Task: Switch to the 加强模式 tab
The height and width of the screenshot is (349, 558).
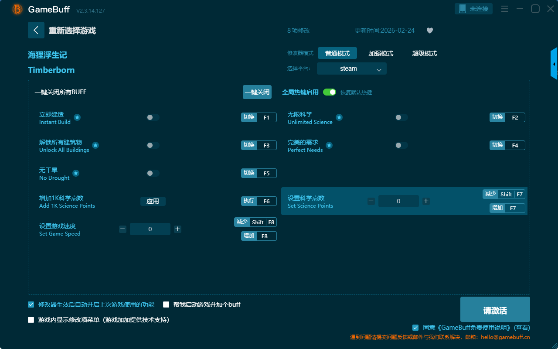Action: tap(381, 53)
